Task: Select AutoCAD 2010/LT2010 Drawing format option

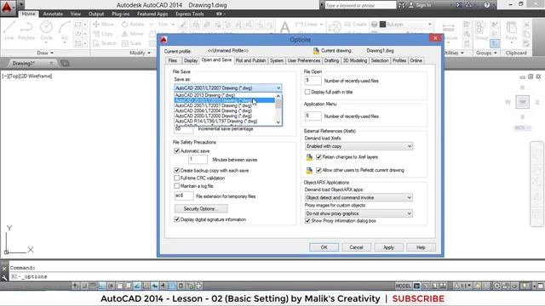Action: 225,100
